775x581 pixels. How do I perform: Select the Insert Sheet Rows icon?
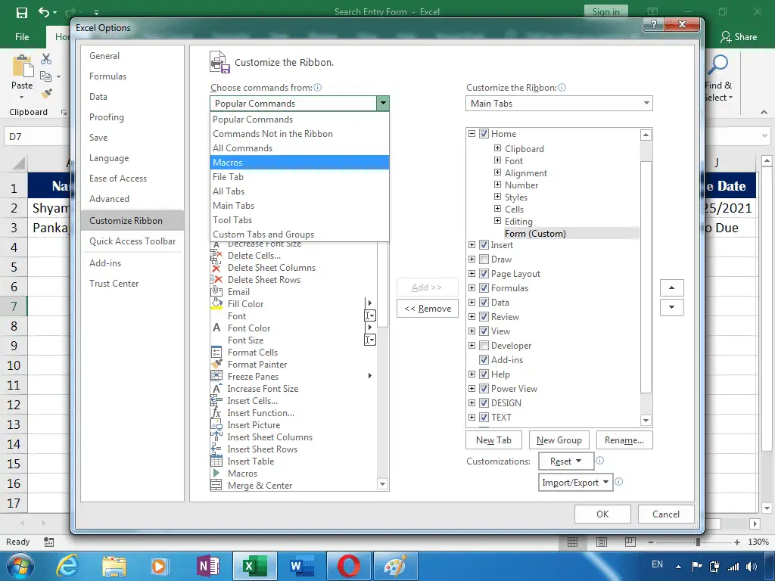[x=216, y=449]
